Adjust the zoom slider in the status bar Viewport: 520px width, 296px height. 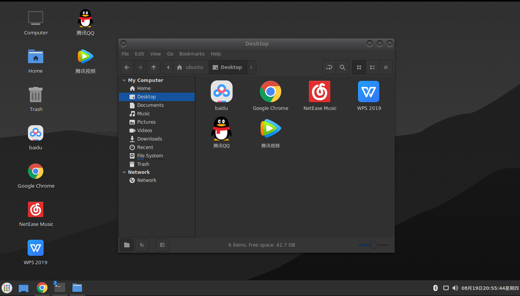click(374, 245)
